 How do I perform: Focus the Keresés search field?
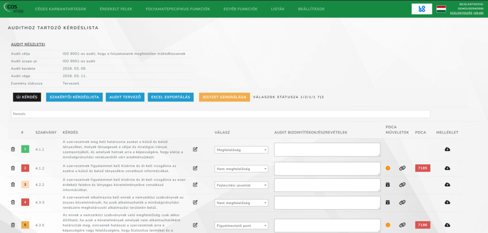coord(221,114)
